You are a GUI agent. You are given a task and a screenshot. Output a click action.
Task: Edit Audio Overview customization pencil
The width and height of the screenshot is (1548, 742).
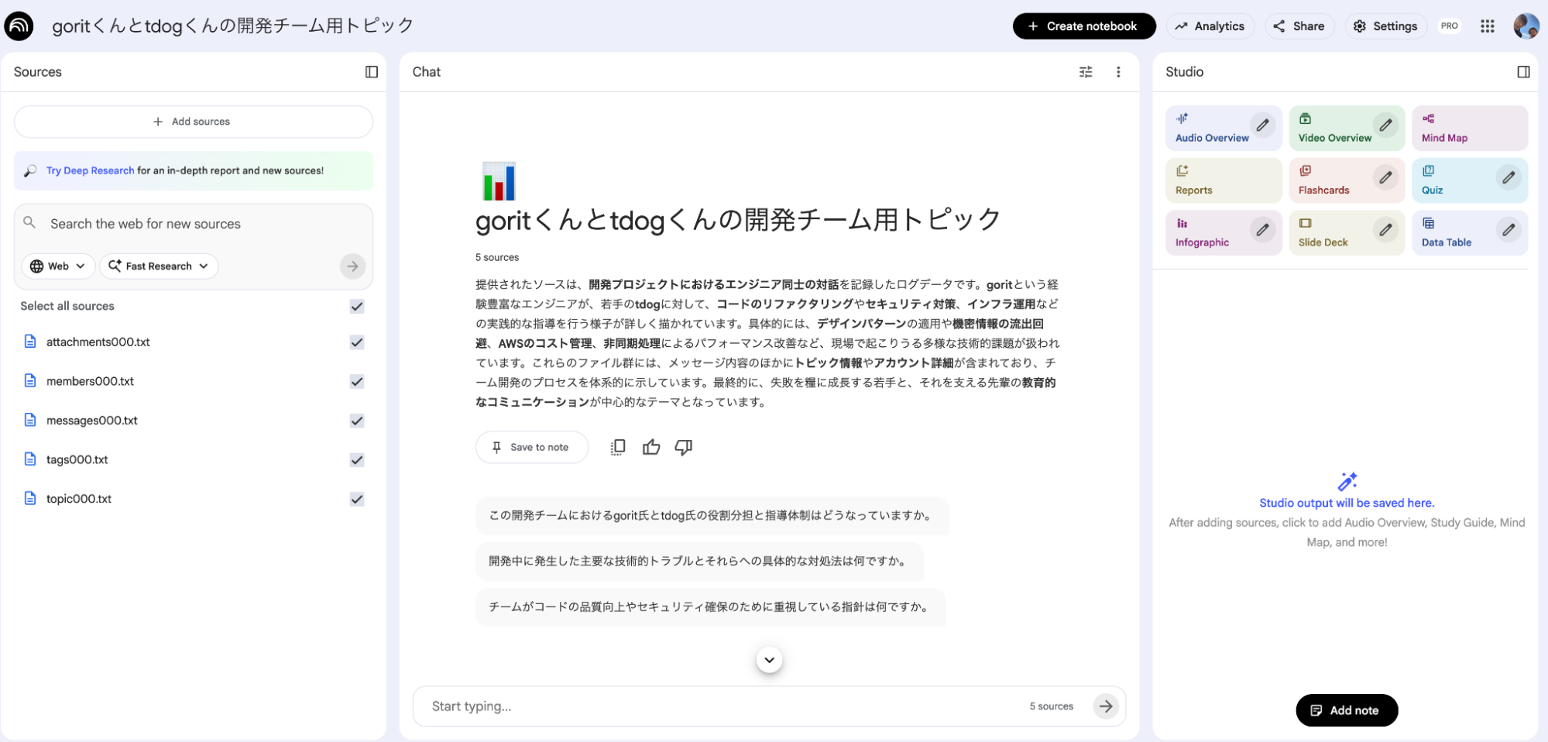click(1262, 125)
